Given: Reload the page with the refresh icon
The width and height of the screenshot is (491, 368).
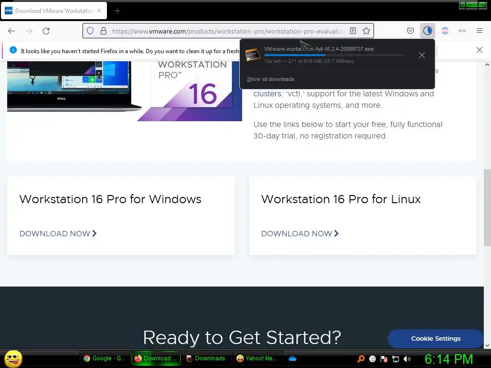Looking at the screenshot, I should 46,31.
